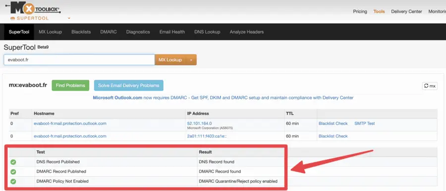Click green check icon for DMARC Record Published
Image resolution: width=446 pixels, height=191 pixels.
13,172
